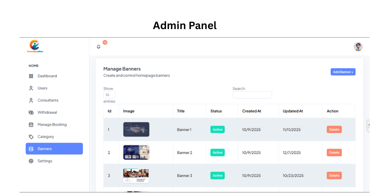Open Banner 3 thumbnail image

pos(136,175)
